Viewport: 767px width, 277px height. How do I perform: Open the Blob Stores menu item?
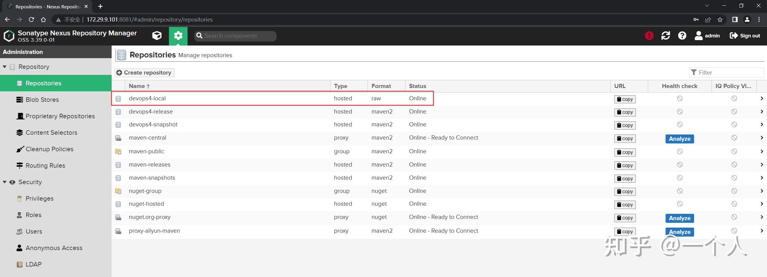42,100
